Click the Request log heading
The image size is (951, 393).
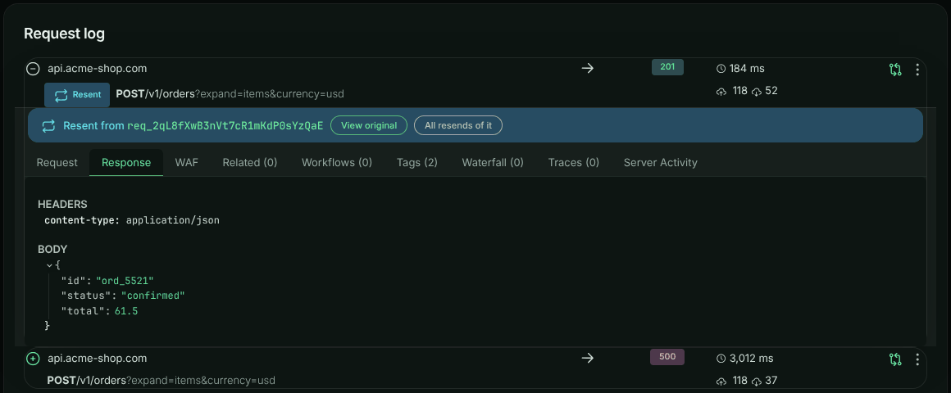click(x=64, y=34)
